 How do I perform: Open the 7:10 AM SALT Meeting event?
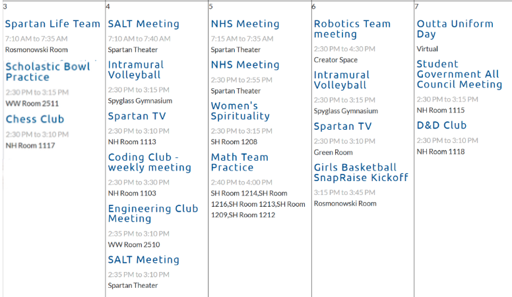pos(144,24)
